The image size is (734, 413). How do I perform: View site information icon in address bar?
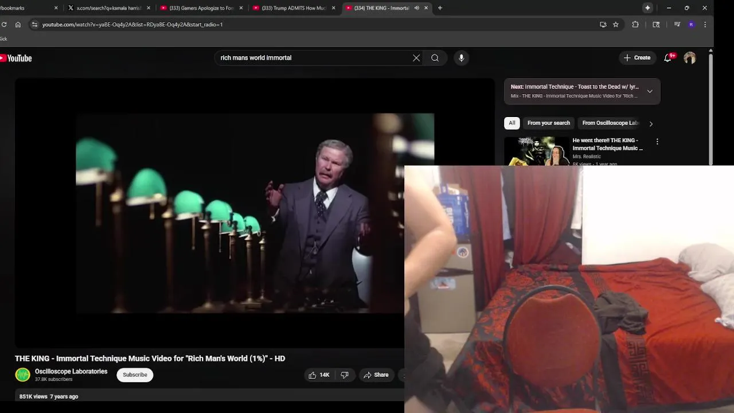pyautogui.click(x=34, y=25)
